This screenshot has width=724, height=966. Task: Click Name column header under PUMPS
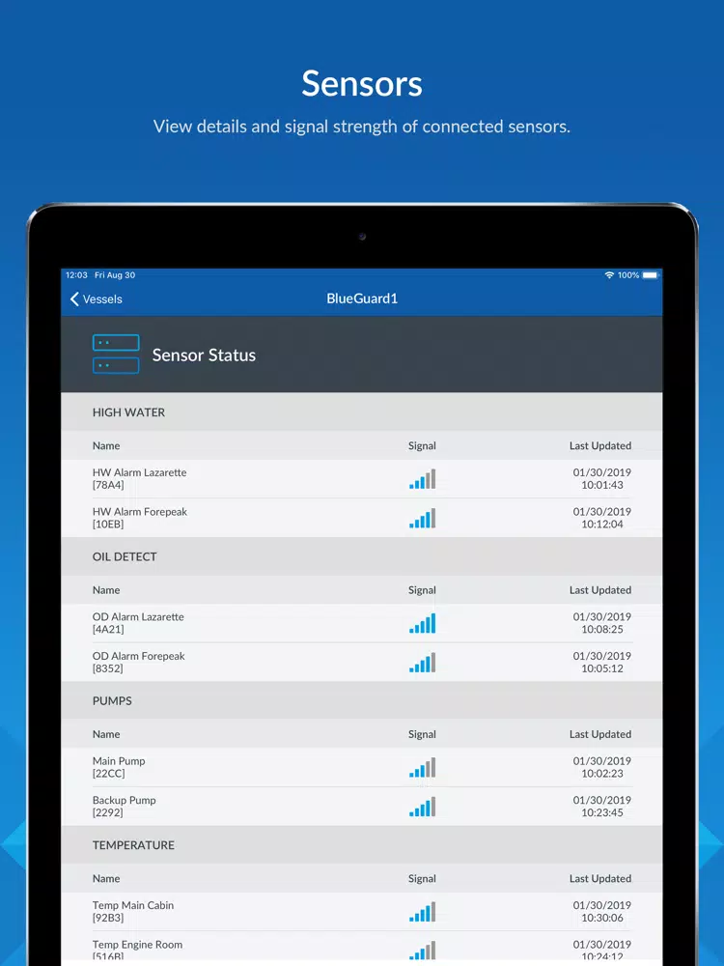point(106,734)
